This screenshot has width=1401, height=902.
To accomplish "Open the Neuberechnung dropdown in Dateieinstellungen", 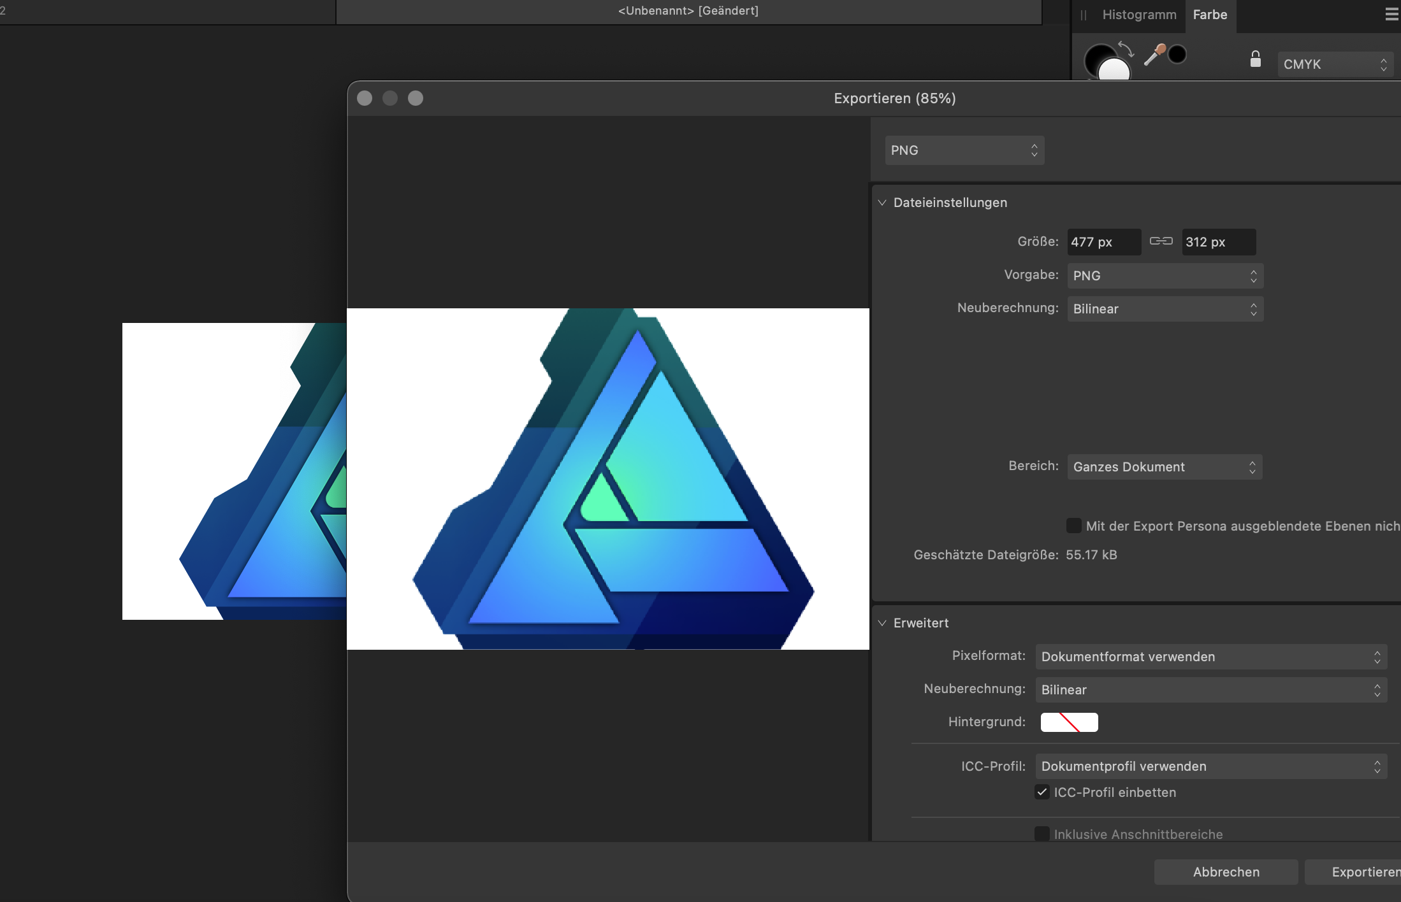I will (x=1165, y=309).
